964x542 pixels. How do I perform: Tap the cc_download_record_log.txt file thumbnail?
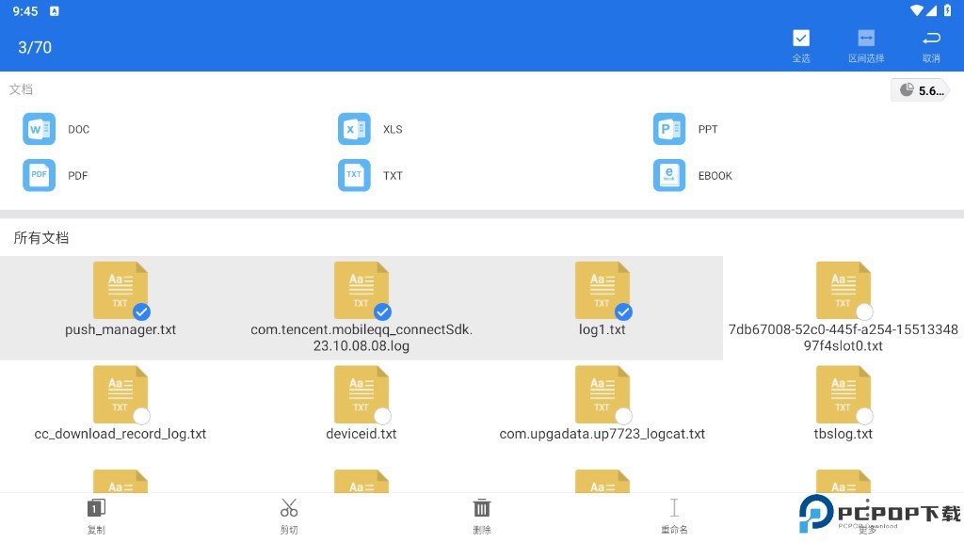coord(120,393)
